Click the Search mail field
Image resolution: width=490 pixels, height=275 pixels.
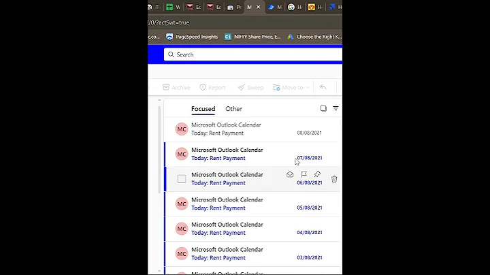pyautogui.click(x=253, y=54)
